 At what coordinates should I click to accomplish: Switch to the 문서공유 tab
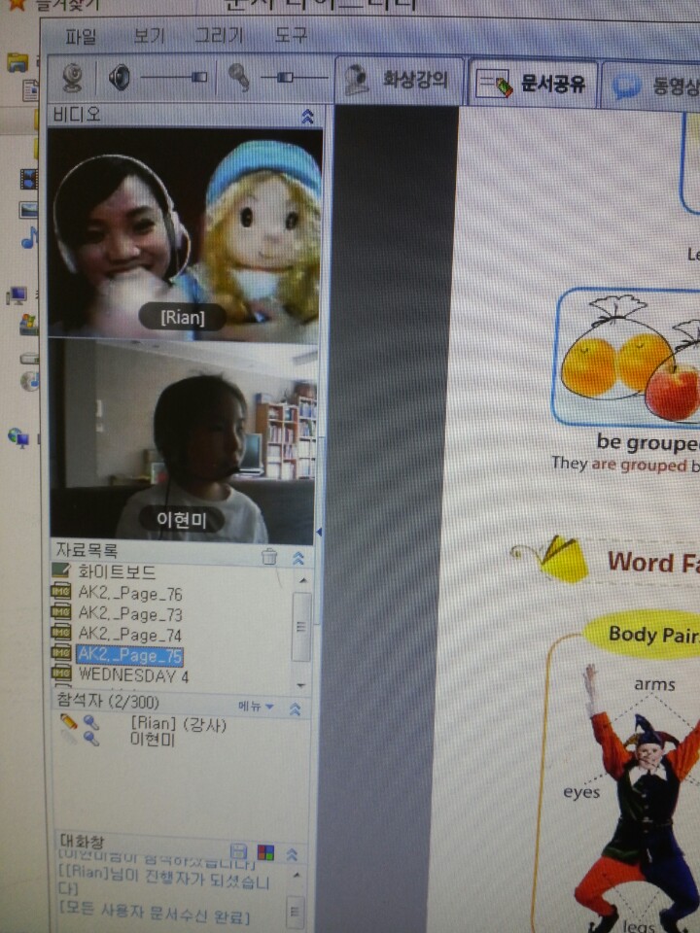(x=532, y=83)
